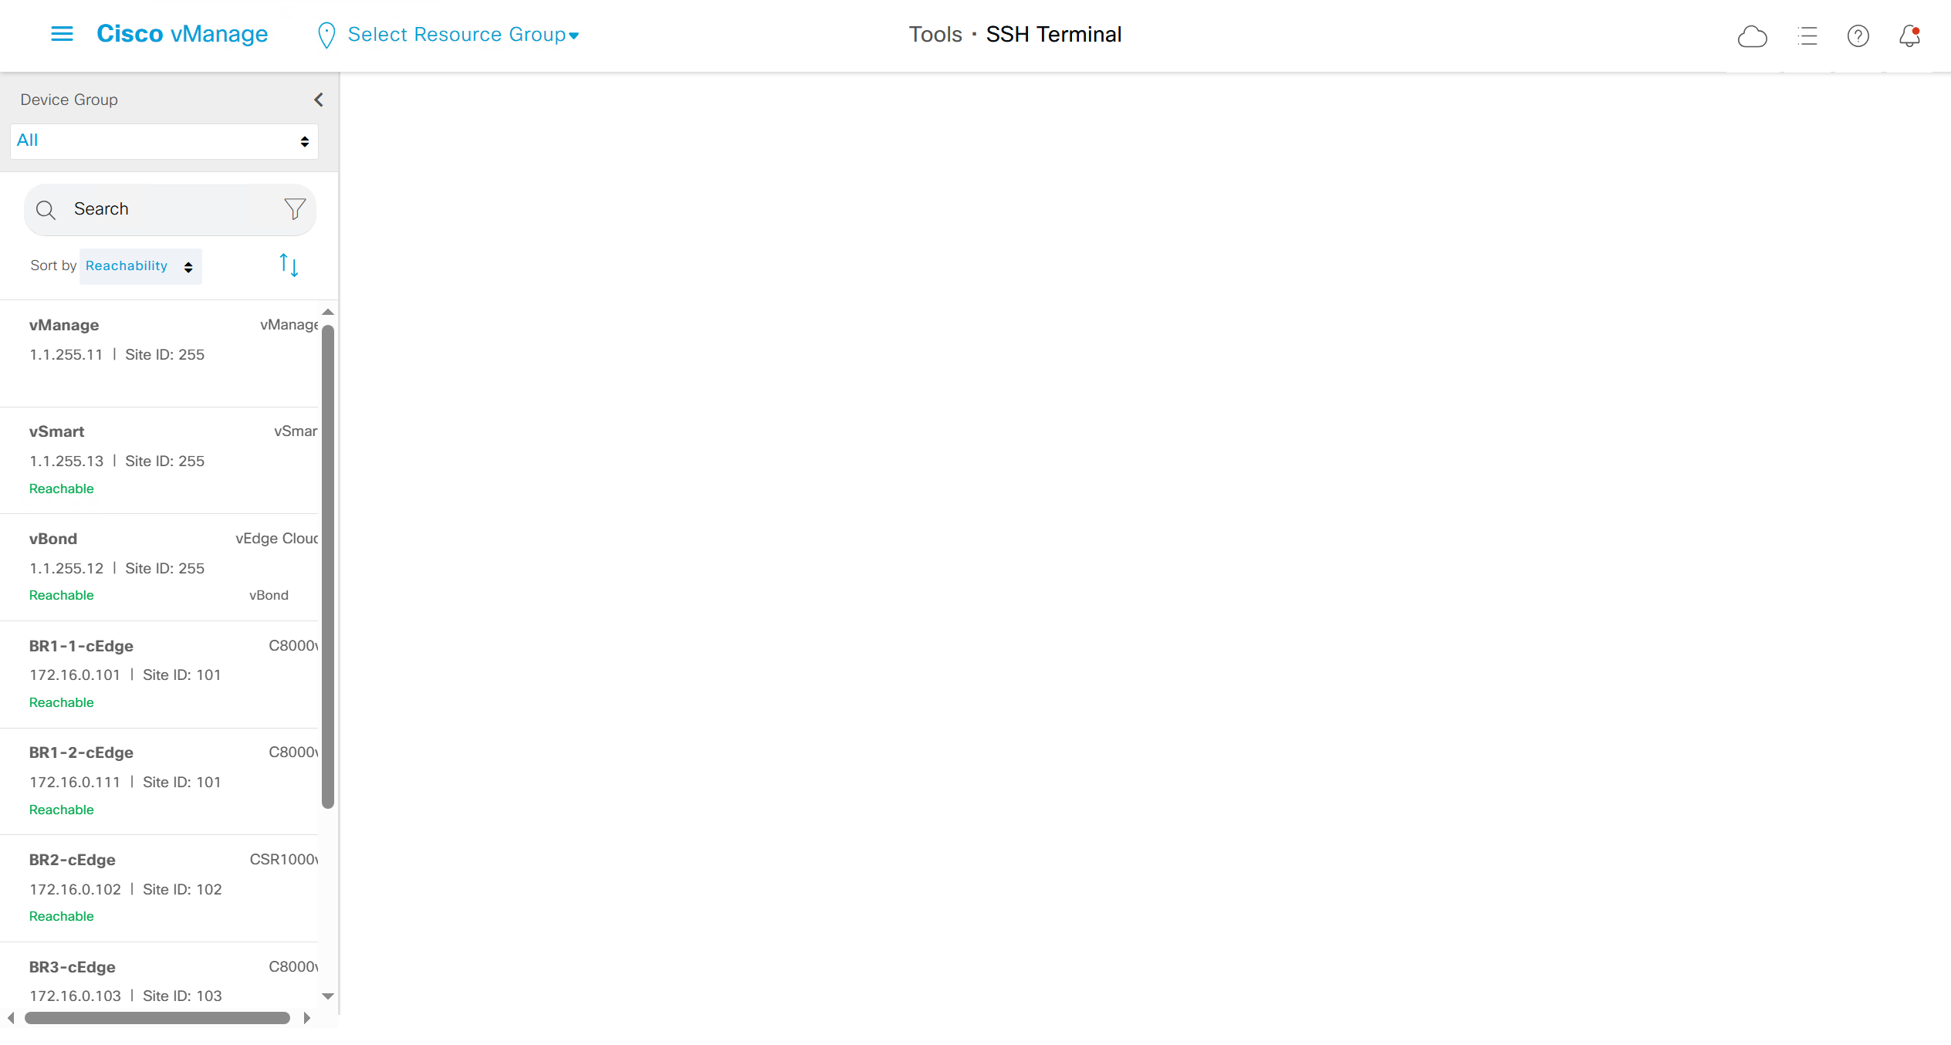Collapse the Device Group panel

click(318, 100)
